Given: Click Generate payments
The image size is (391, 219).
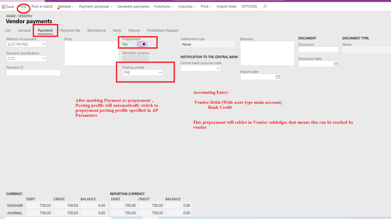Looking at the screenshot, I should [133, 6].
